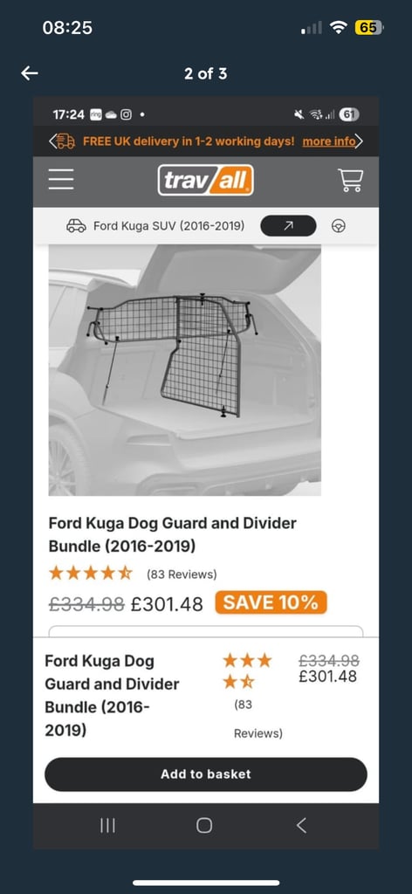The width and height of the screenshot is (412, 894).
Task: Tap the Ford Kuga SUV (2016-2019) vehicle label
Action: 168,226
